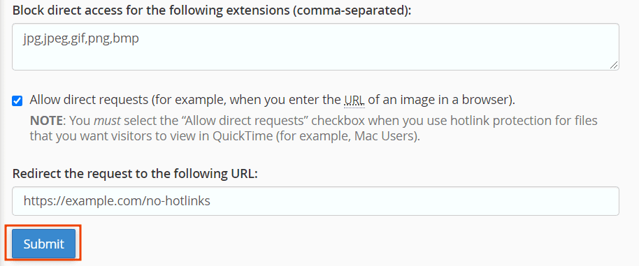Click the "Allow direct requests" label text
The width and height of the screenshot is (639, 266).
pyautogui.click(x=272, y=100)
